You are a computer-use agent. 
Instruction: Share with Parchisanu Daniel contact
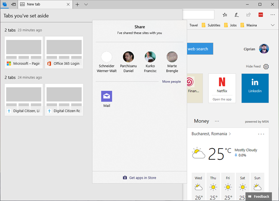(x=128, y=61)
